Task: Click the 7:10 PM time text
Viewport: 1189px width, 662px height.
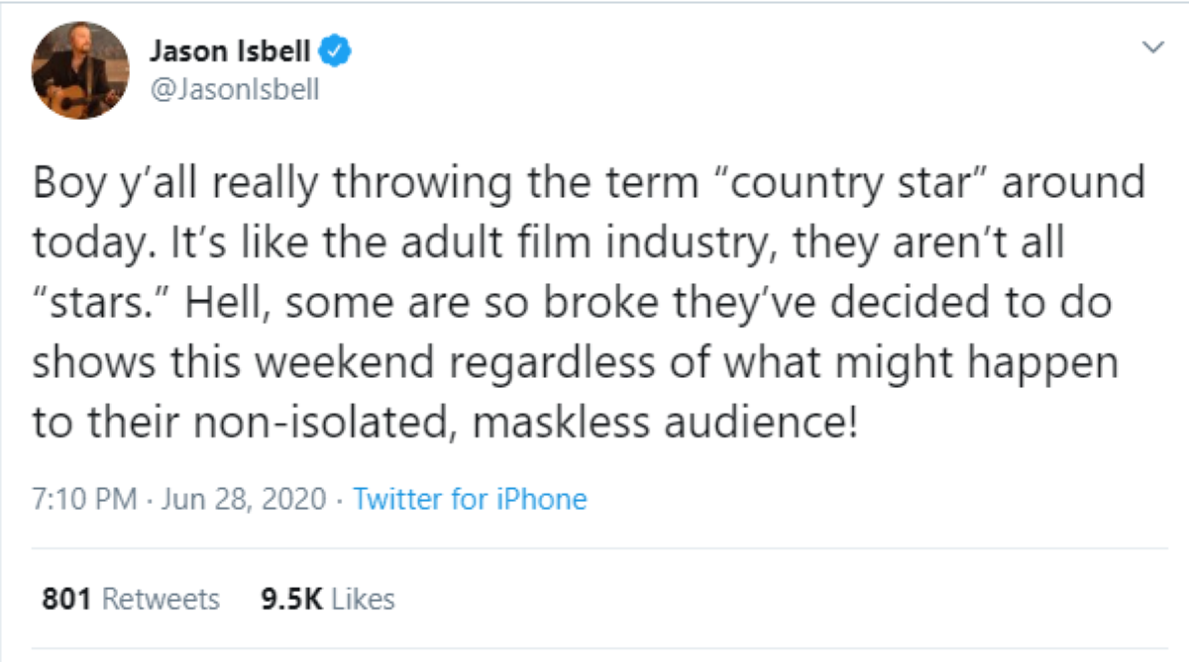Action: point(84,499)
